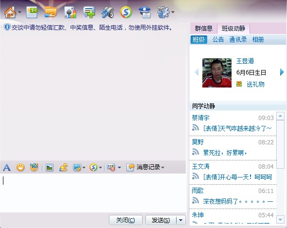Show previous classmate with the left arrow
This screenshot has width=287, height=228.
(197, 72)
